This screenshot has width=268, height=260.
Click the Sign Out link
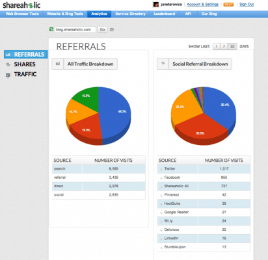point(247,5)
